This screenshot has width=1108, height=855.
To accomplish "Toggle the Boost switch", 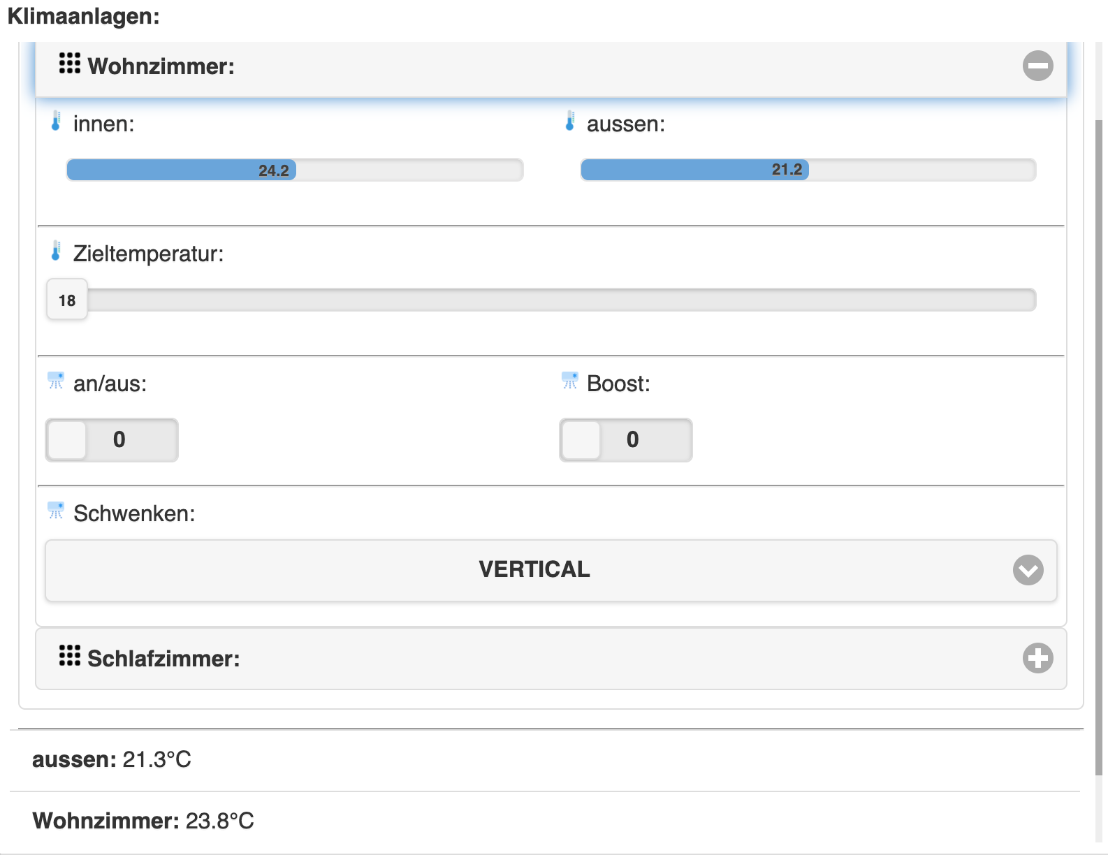I will pyautogui.click(x=626, y=440).
